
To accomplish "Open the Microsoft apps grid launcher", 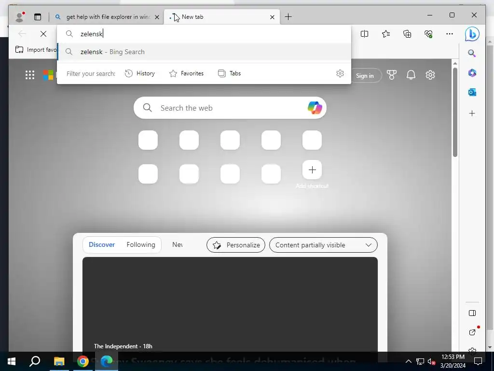I will (x=30, y=75).
